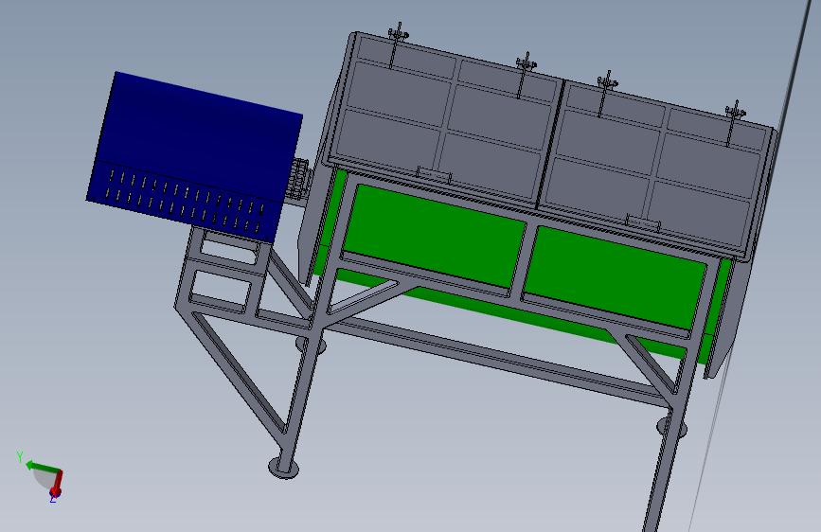Select the foot pad under the left diagonal brace
Screen dimensions: 821x532
(284, 467)
